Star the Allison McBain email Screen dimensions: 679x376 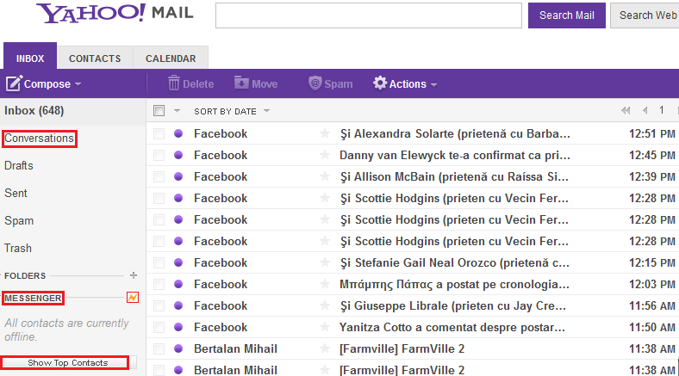click(x=325, y=176)
